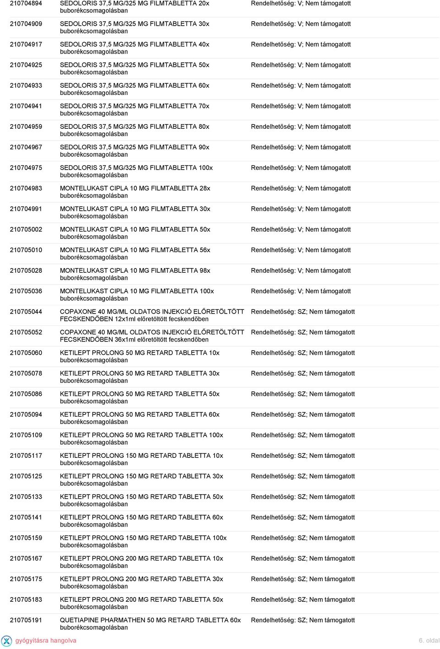Screen dimensions: 440x649
Task: Click COPAXONE 40 MG/ML 36x1ml entry
Action: click(x=152, y=335)
